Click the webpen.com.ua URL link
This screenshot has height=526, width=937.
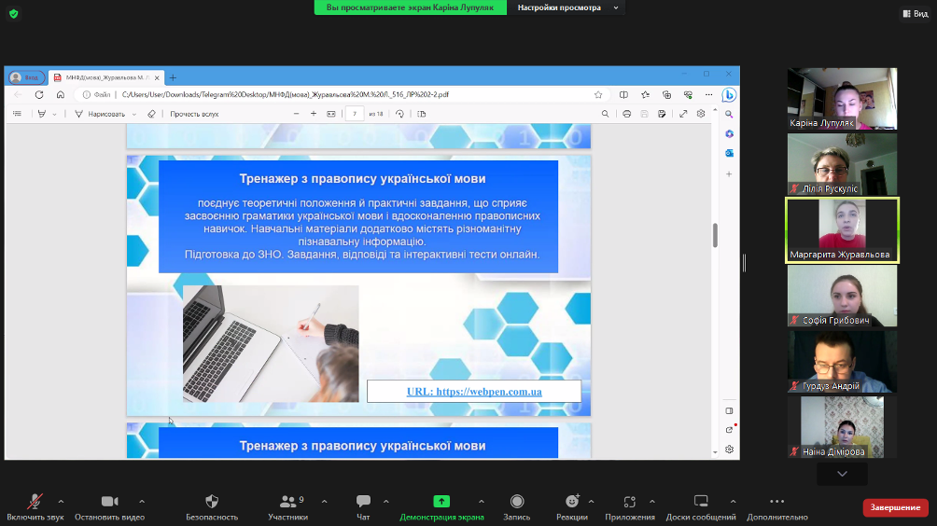coord(474,392)
